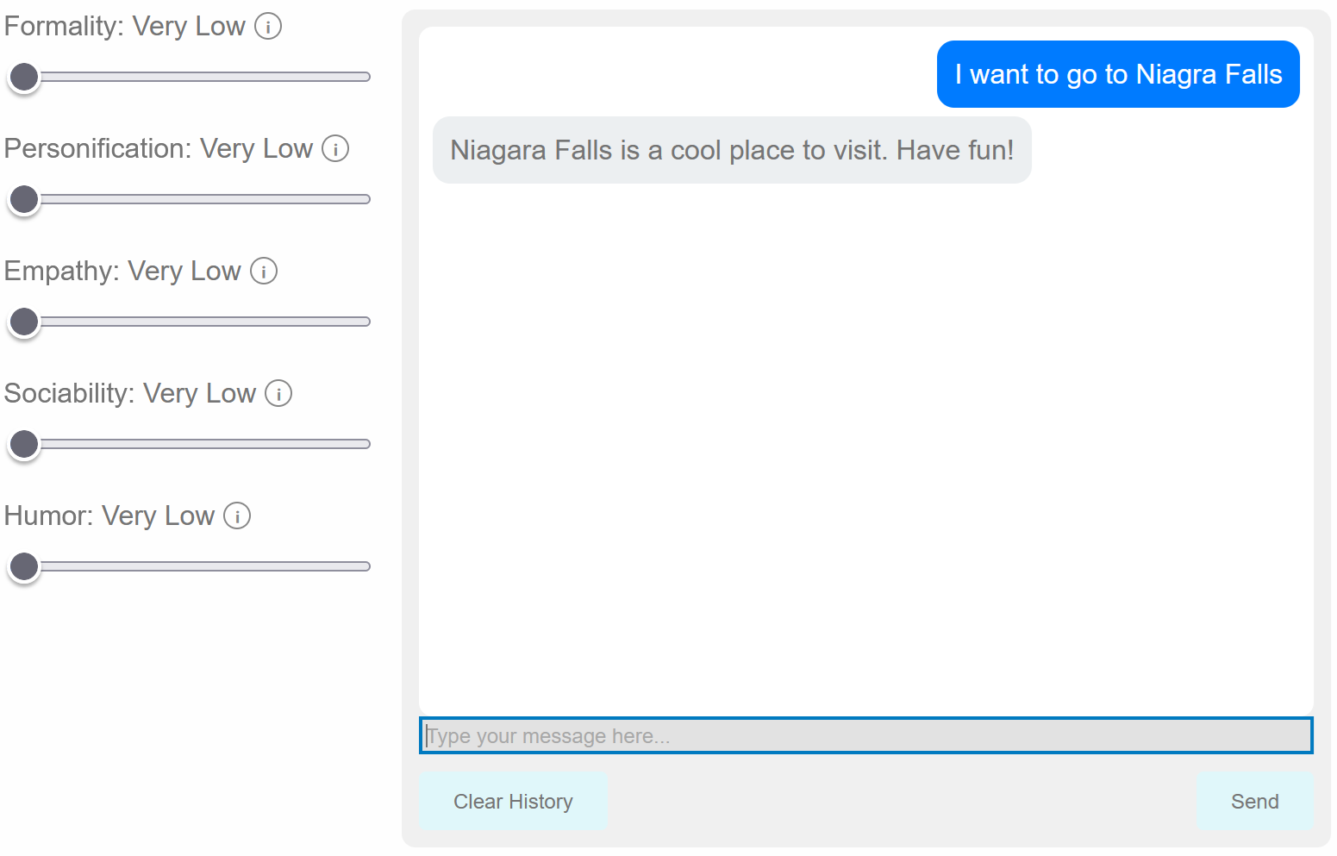The height and width of the screenshot is (856, 1337).
Task: Click the Formality slider handle
Action: tap(24, 77)
